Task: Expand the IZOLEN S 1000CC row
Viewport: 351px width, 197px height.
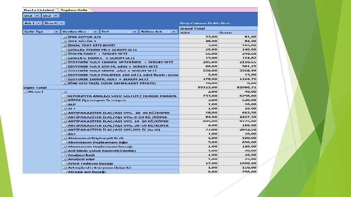Action: 65,58
